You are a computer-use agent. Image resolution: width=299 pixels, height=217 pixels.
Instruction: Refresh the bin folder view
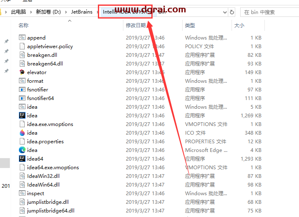[232, 12]
